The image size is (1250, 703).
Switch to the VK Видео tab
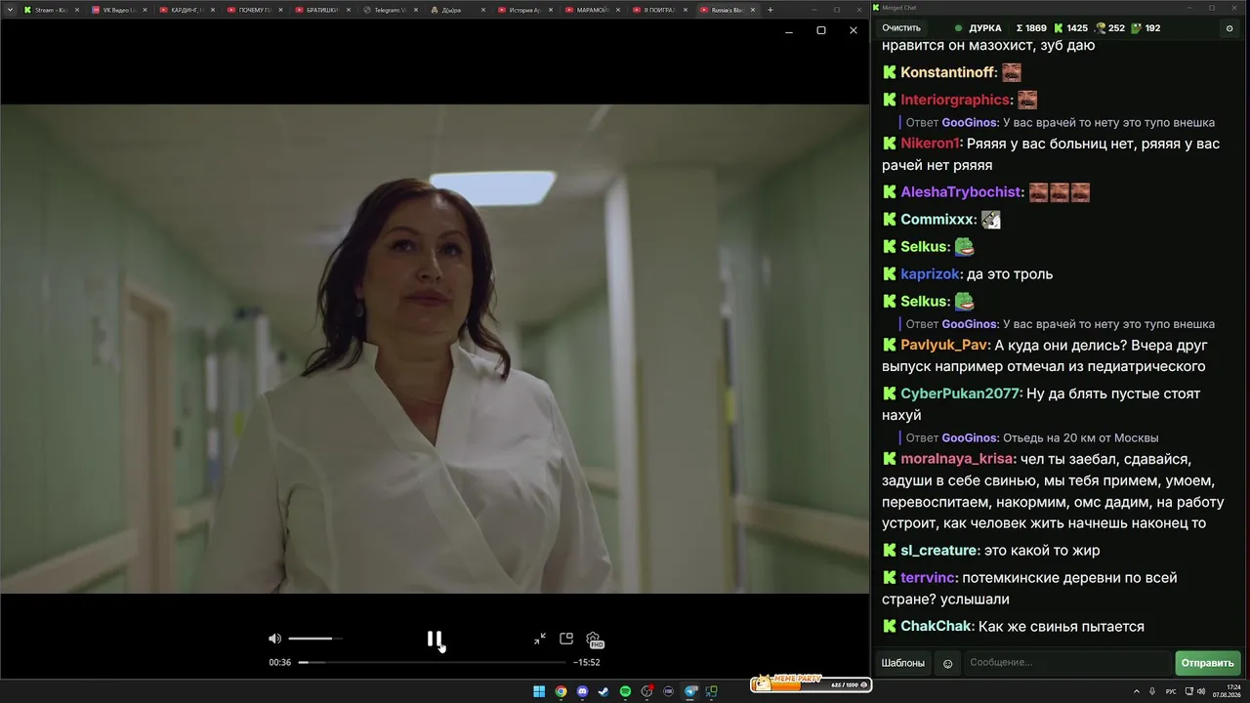coord(117,10)
